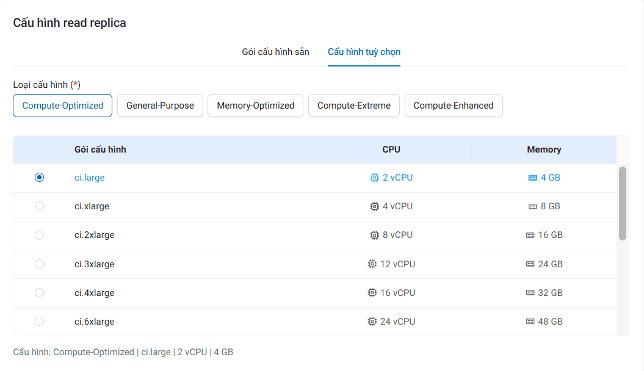644x371 pixels.
Task: Click the 2 vCPU value
Action: click(x=397, y=178)
